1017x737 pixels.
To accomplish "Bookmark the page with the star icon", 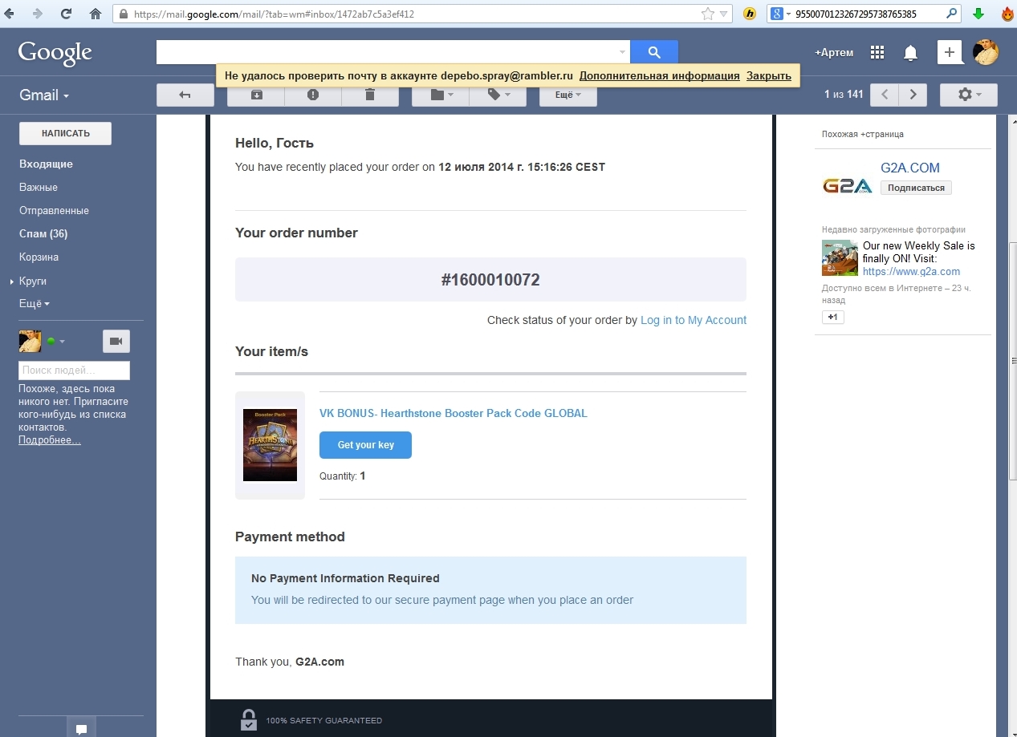I will coord(707,14).
